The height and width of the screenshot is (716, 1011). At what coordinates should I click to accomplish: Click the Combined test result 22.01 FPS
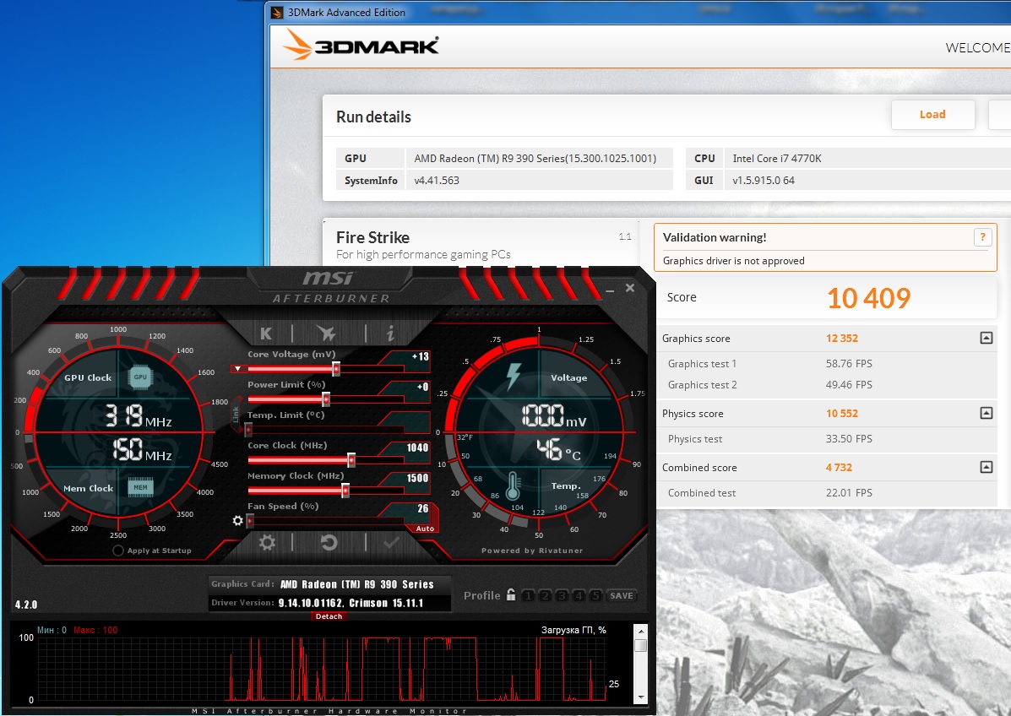point(849,493)
